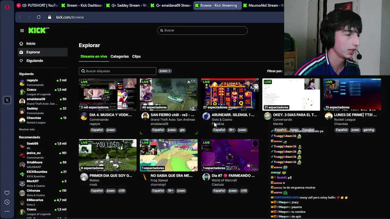The height and width of the screenshot is (219, 390).
Task: Click the avatar next to SAN FIERRO chill stream
Action: [x=145, y=116]
